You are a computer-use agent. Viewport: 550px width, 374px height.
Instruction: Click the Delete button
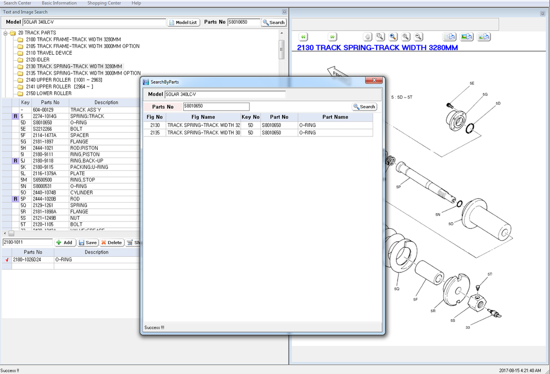tap(112, 242)
